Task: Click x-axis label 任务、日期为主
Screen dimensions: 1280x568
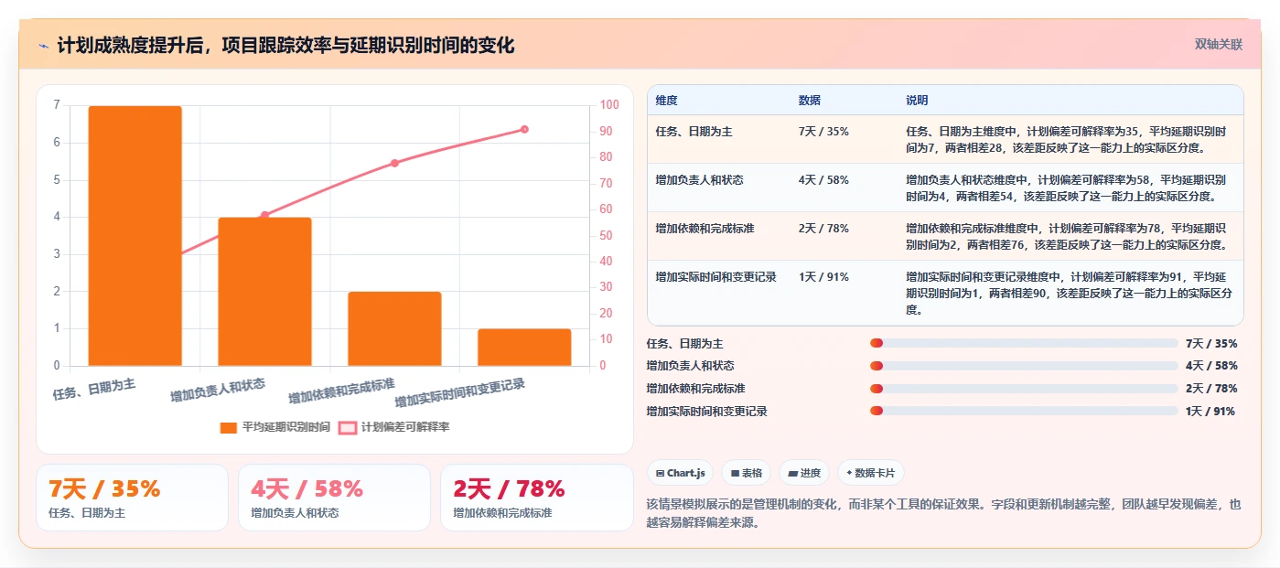Action: [94, 390]
